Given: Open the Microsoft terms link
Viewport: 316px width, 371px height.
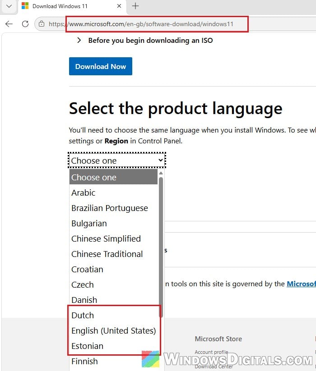Looking at the screenshot, I should (301, 284).
